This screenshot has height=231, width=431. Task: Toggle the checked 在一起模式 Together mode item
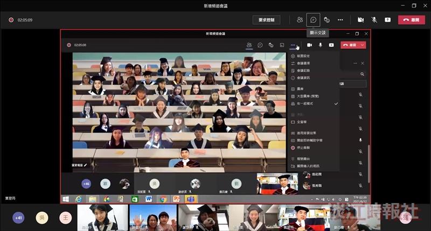click(x=314, y=103)
